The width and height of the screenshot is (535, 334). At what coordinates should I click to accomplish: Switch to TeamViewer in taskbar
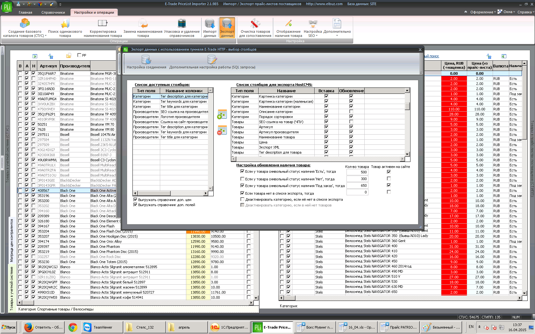point(102,327)
